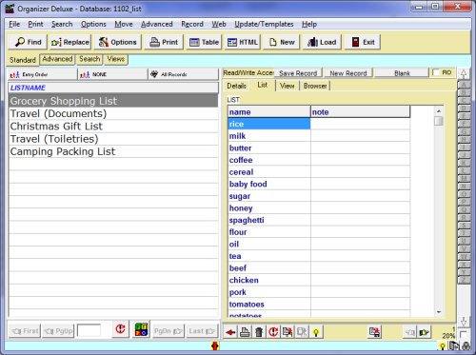Image resolution: width=476 pixels, height=355 pixels.
Task: Click the red and yellow splitter arrows icon
Action: pyautogui.click(x=215, y=346)
